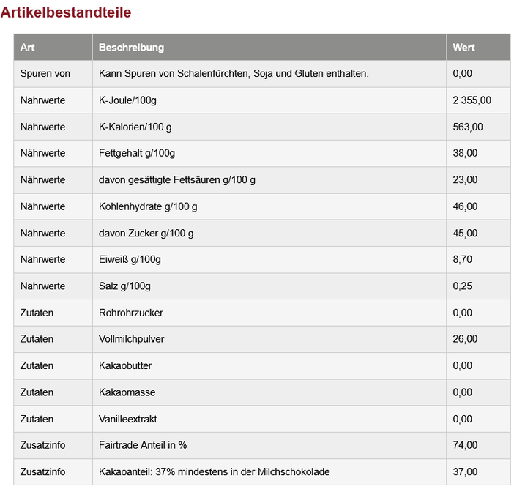Select the Spuren von row label
The height and width of the screenshot is (492, 525).
pos(45,74)
